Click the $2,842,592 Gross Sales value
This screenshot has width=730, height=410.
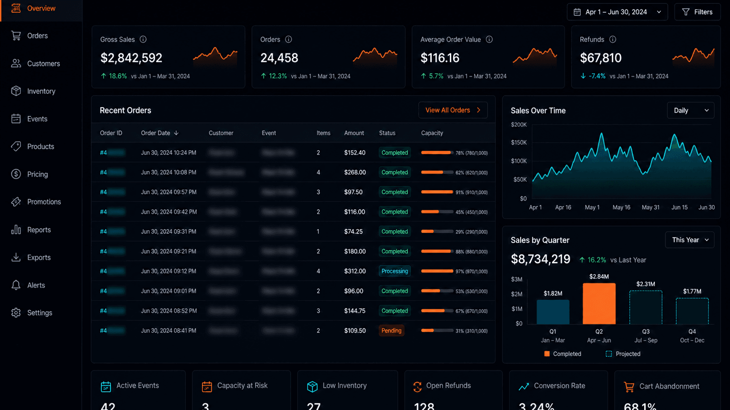pos(131,58)
